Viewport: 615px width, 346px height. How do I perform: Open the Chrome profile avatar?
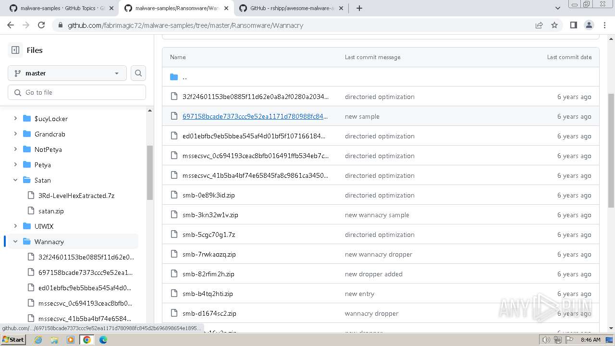[x=589, y=25]
